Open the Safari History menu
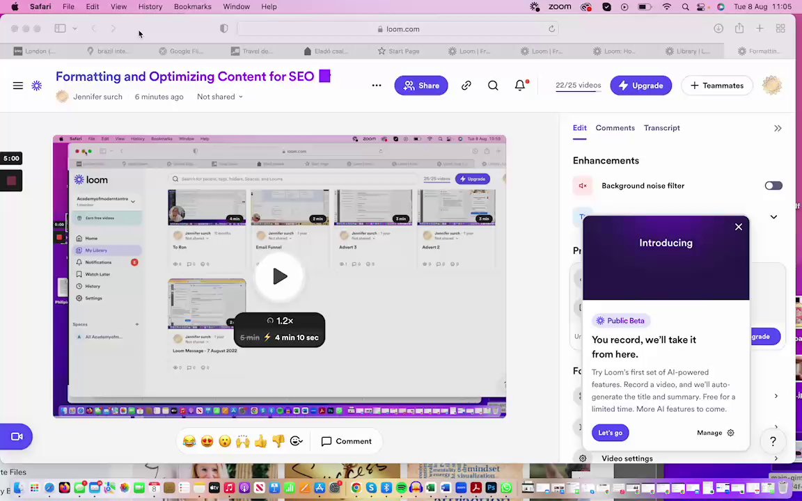Screen dimensions: 802x501 (150, 7)
